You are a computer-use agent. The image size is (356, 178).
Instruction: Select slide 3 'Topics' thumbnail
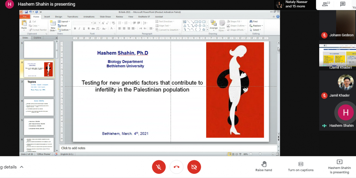click(39, 88)
